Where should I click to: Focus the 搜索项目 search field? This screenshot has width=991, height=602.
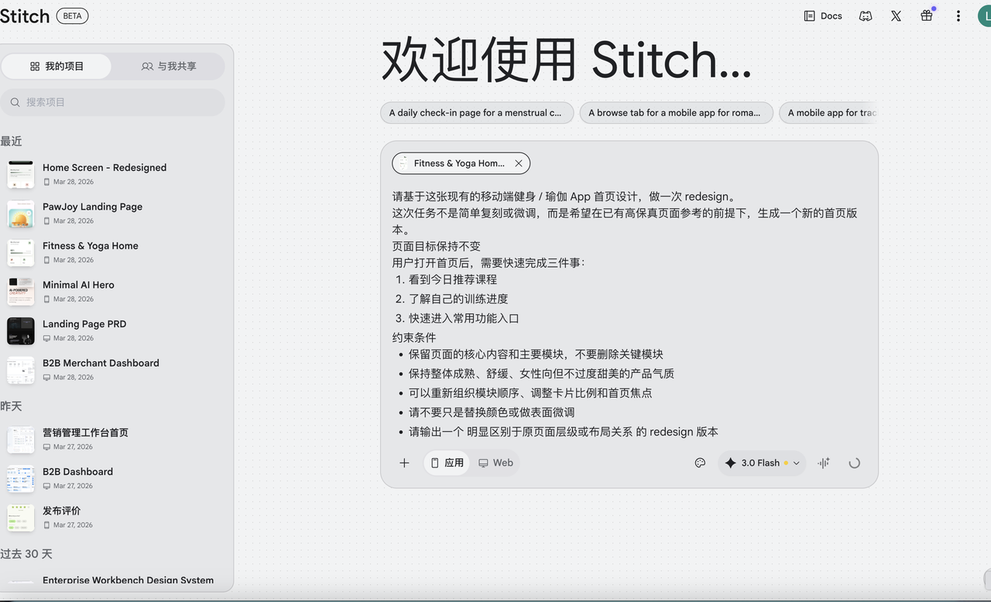tap(113, 102)
